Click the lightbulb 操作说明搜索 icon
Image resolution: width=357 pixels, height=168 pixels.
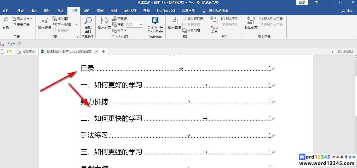[204, 11]
